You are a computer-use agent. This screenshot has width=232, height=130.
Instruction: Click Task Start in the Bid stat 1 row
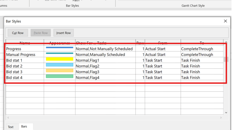163,60
